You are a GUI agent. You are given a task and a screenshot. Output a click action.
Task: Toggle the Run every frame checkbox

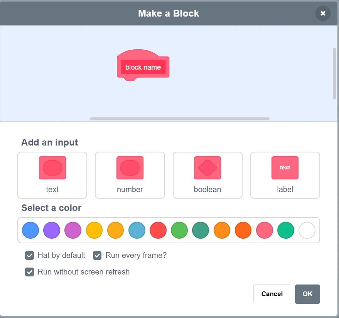pyautogui.click(x=98, y=255)
